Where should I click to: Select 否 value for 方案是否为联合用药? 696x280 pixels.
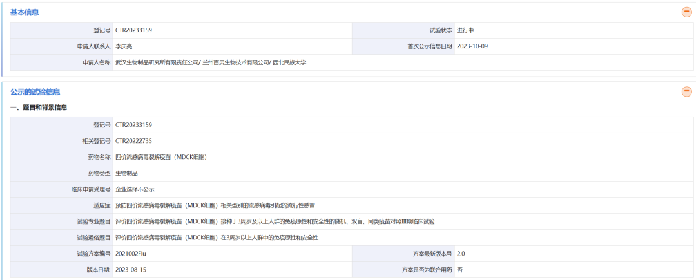tap(459, 270)
